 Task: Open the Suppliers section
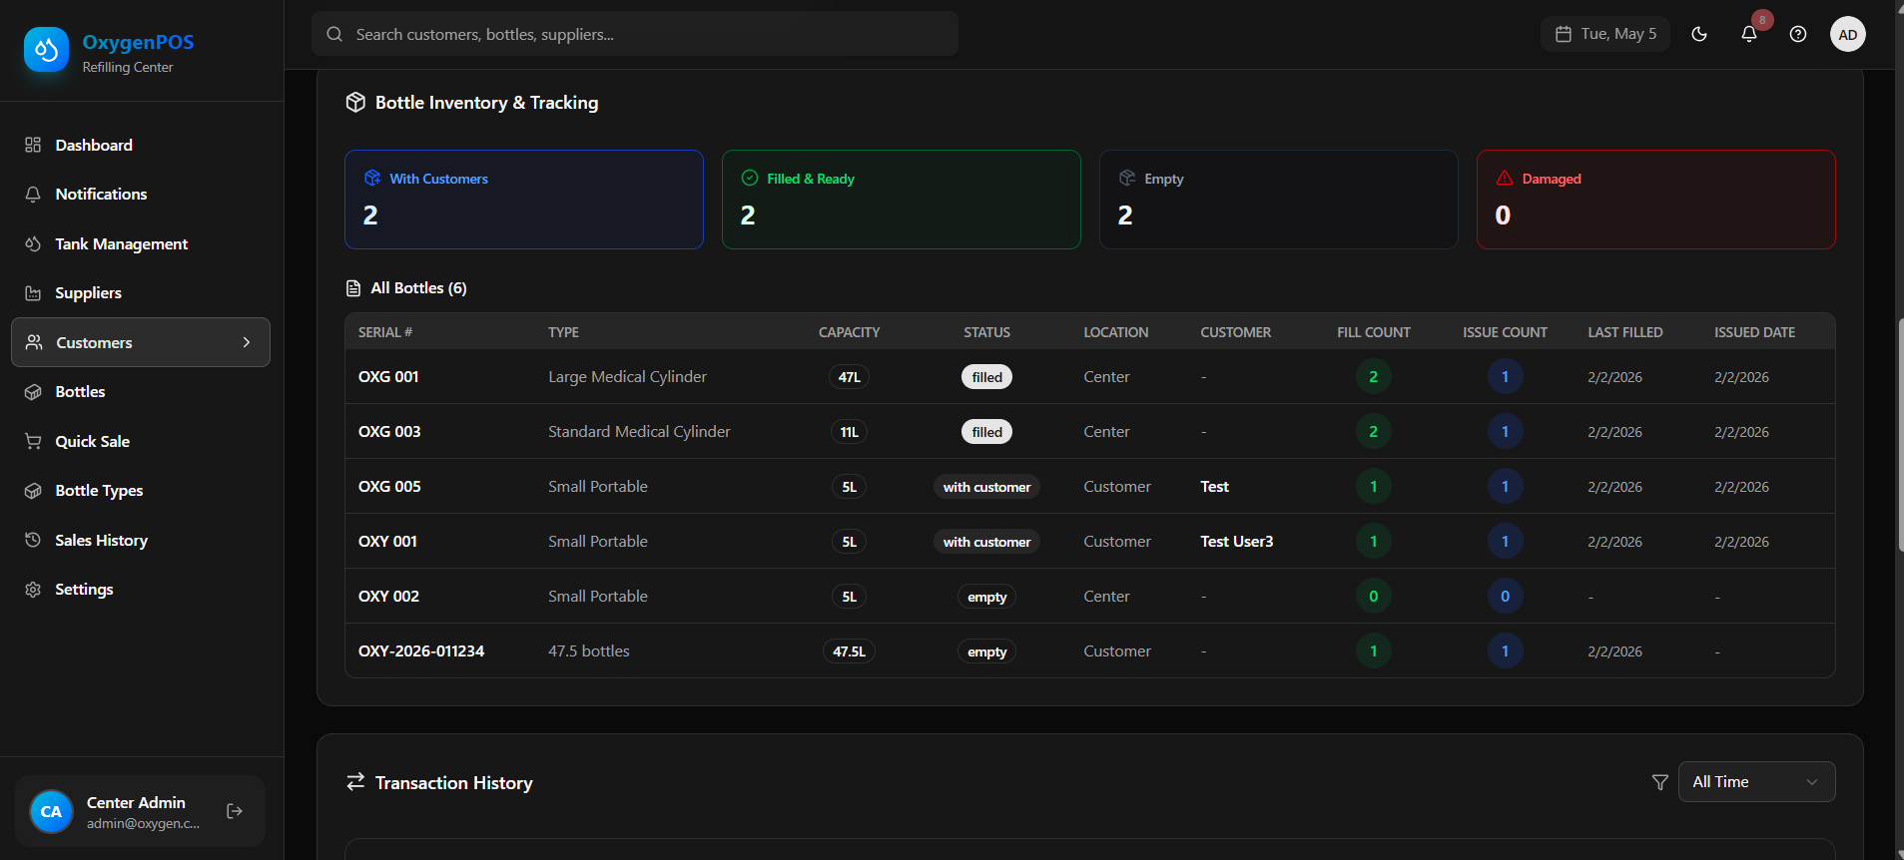(141, 292)
